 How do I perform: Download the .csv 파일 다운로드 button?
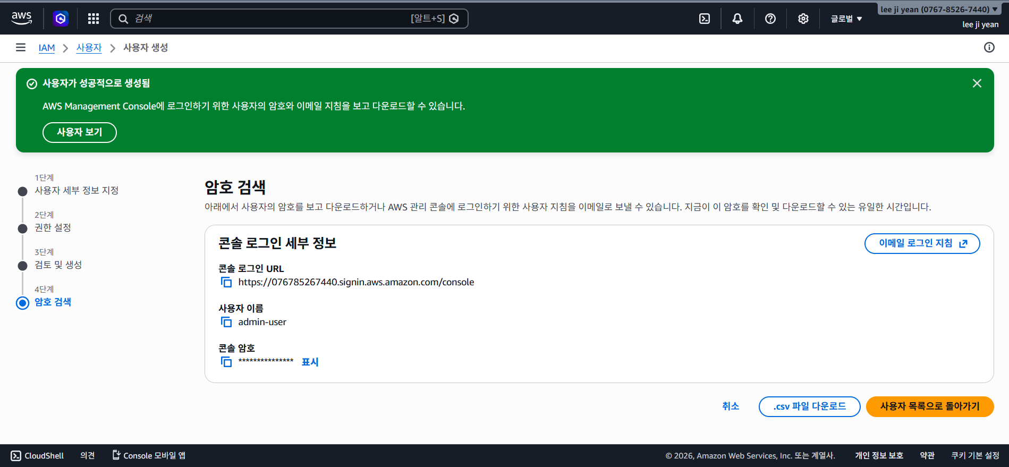pos(809,406)
